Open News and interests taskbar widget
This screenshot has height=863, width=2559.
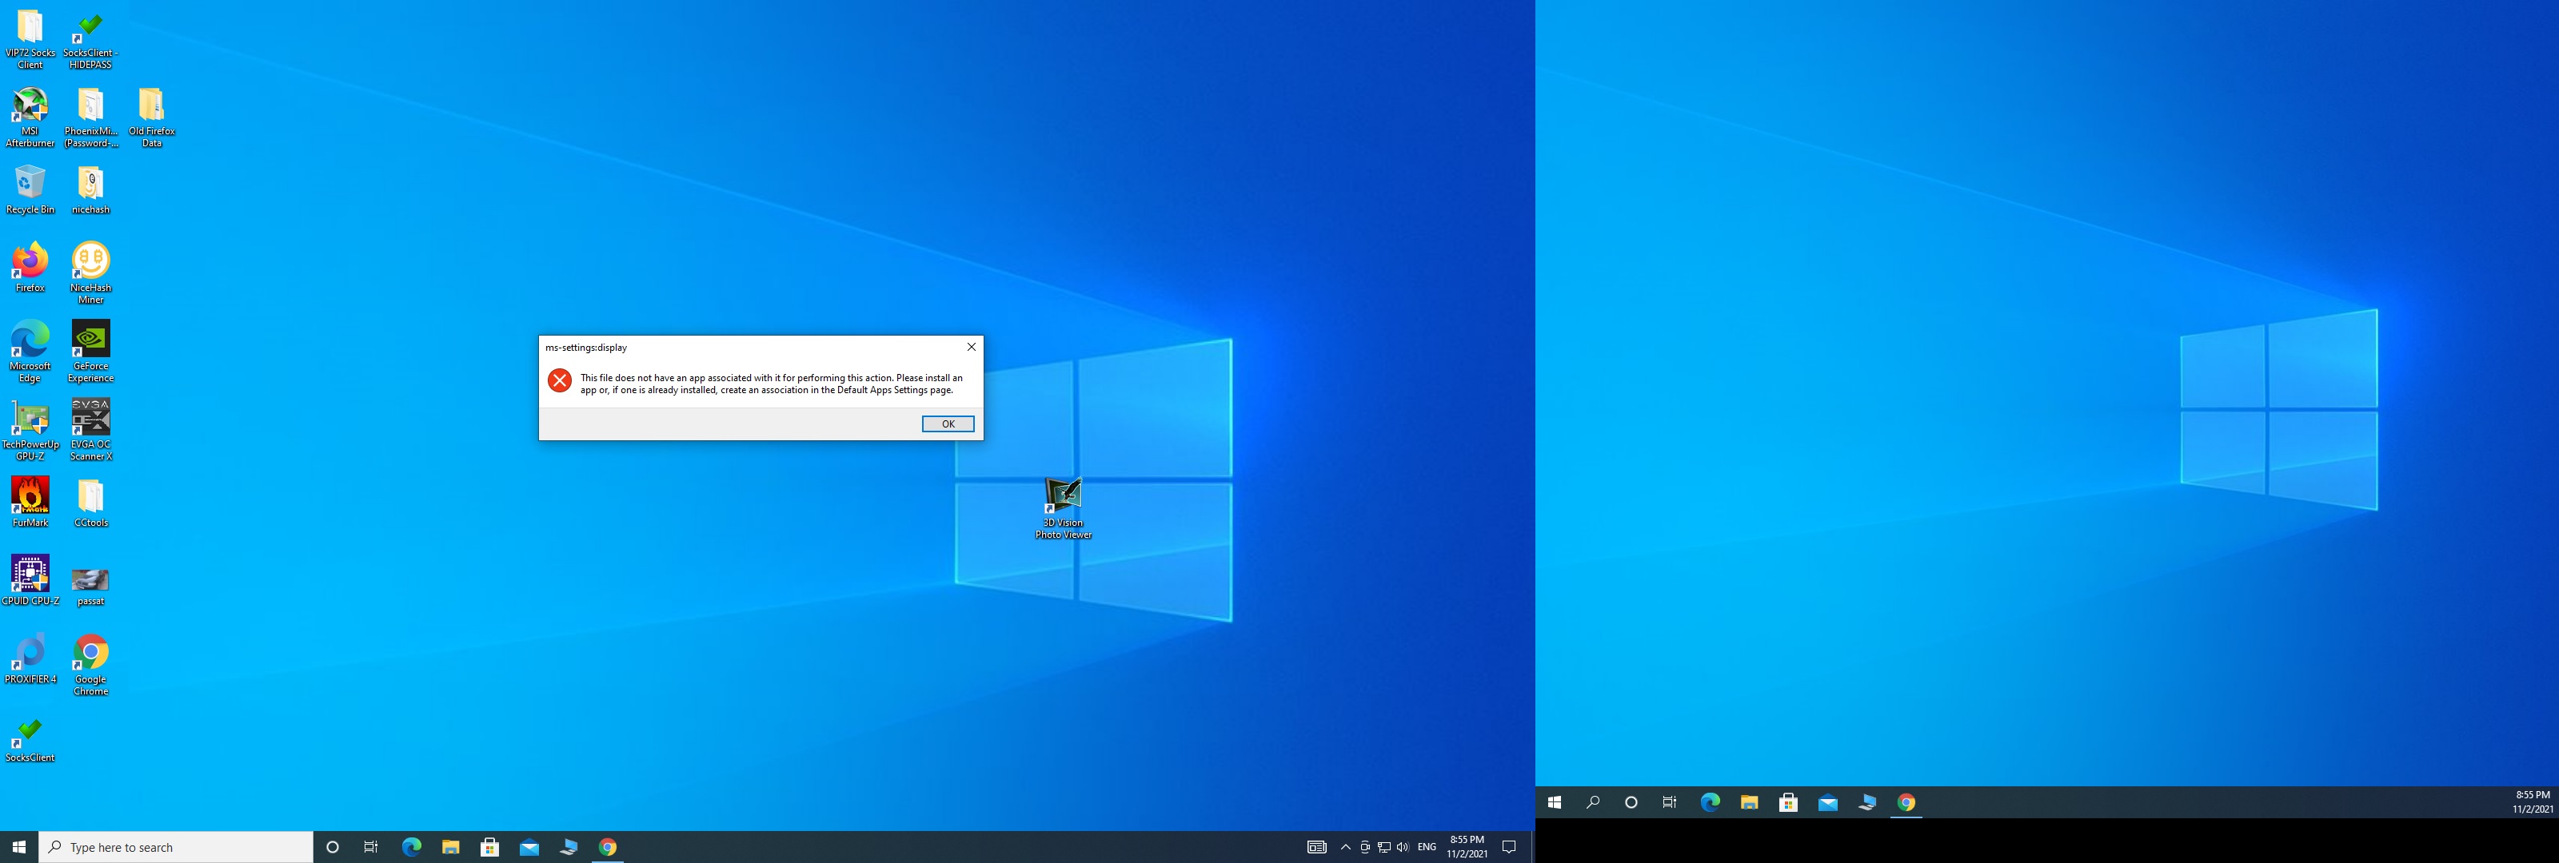[1316, 847]
